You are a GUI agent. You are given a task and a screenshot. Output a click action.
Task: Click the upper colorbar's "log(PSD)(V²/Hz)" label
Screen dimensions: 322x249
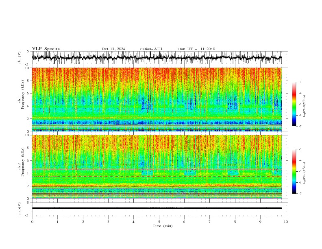[305, 106]
